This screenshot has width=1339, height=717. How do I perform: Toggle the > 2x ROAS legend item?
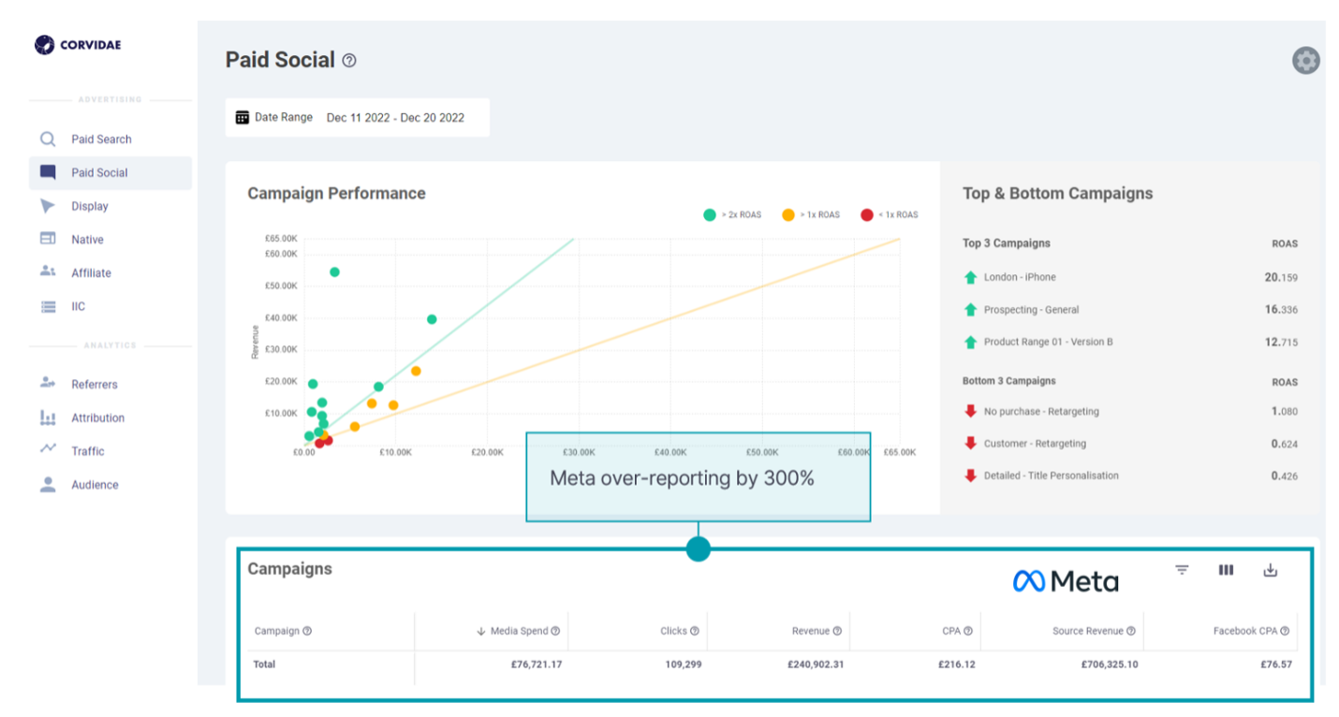732,215
